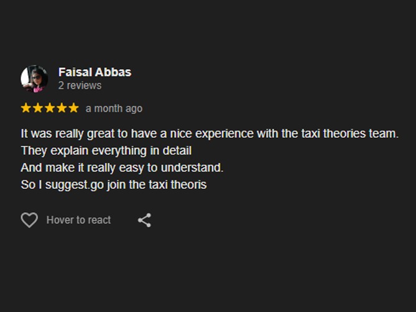Image resolution: width=416 pixels, height=312 pixels.
Task: Click the first yellow rating star
Action: click(x=26, y=108)
